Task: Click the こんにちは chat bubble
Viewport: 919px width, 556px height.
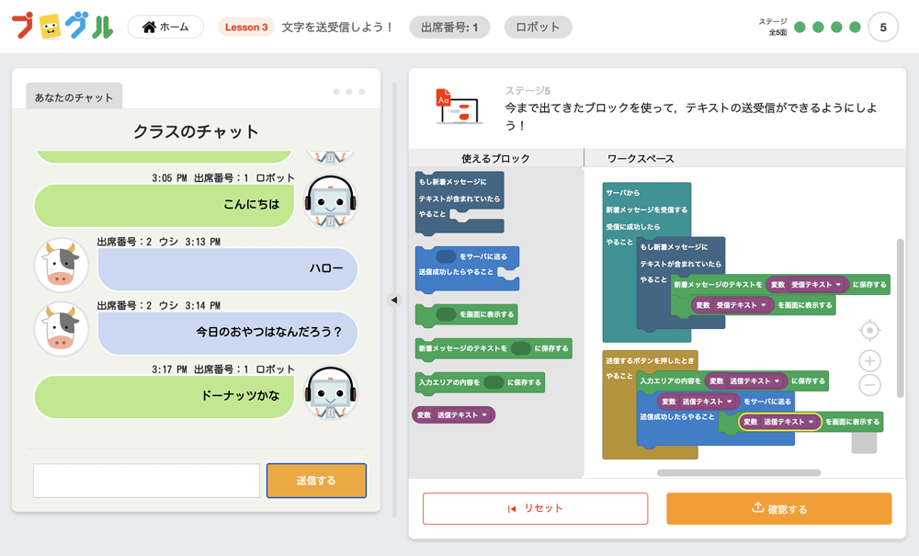Action: tap(165, 205)
